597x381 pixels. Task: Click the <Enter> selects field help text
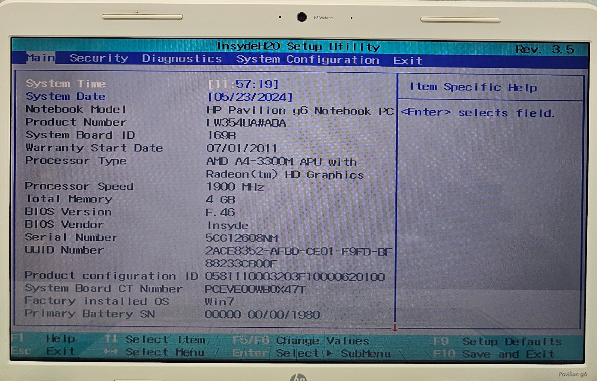[x=478, y=112]
